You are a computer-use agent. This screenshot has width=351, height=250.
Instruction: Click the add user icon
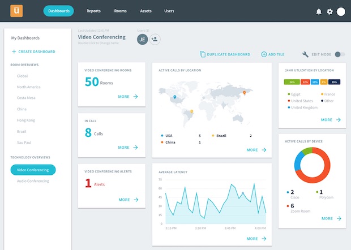(155, 39)
